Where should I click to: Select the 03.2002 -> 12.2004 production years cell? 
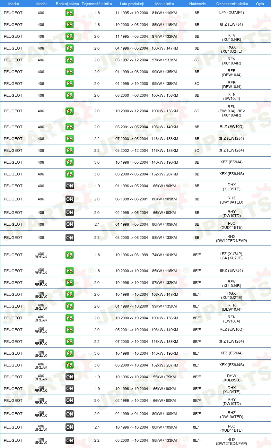coord(132,150)
